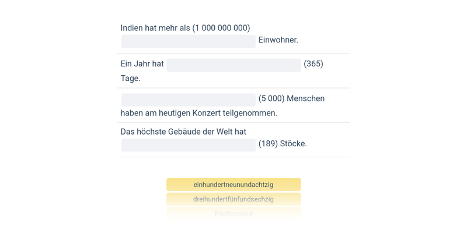Click the blank field before 'Einwohner'

pyautogui.click(x=188, y=41)
